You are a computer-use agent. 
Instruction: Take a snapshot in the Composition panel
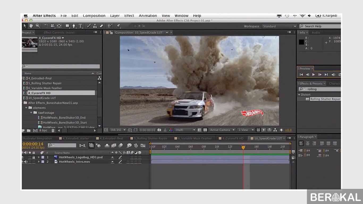pos(159,130)
